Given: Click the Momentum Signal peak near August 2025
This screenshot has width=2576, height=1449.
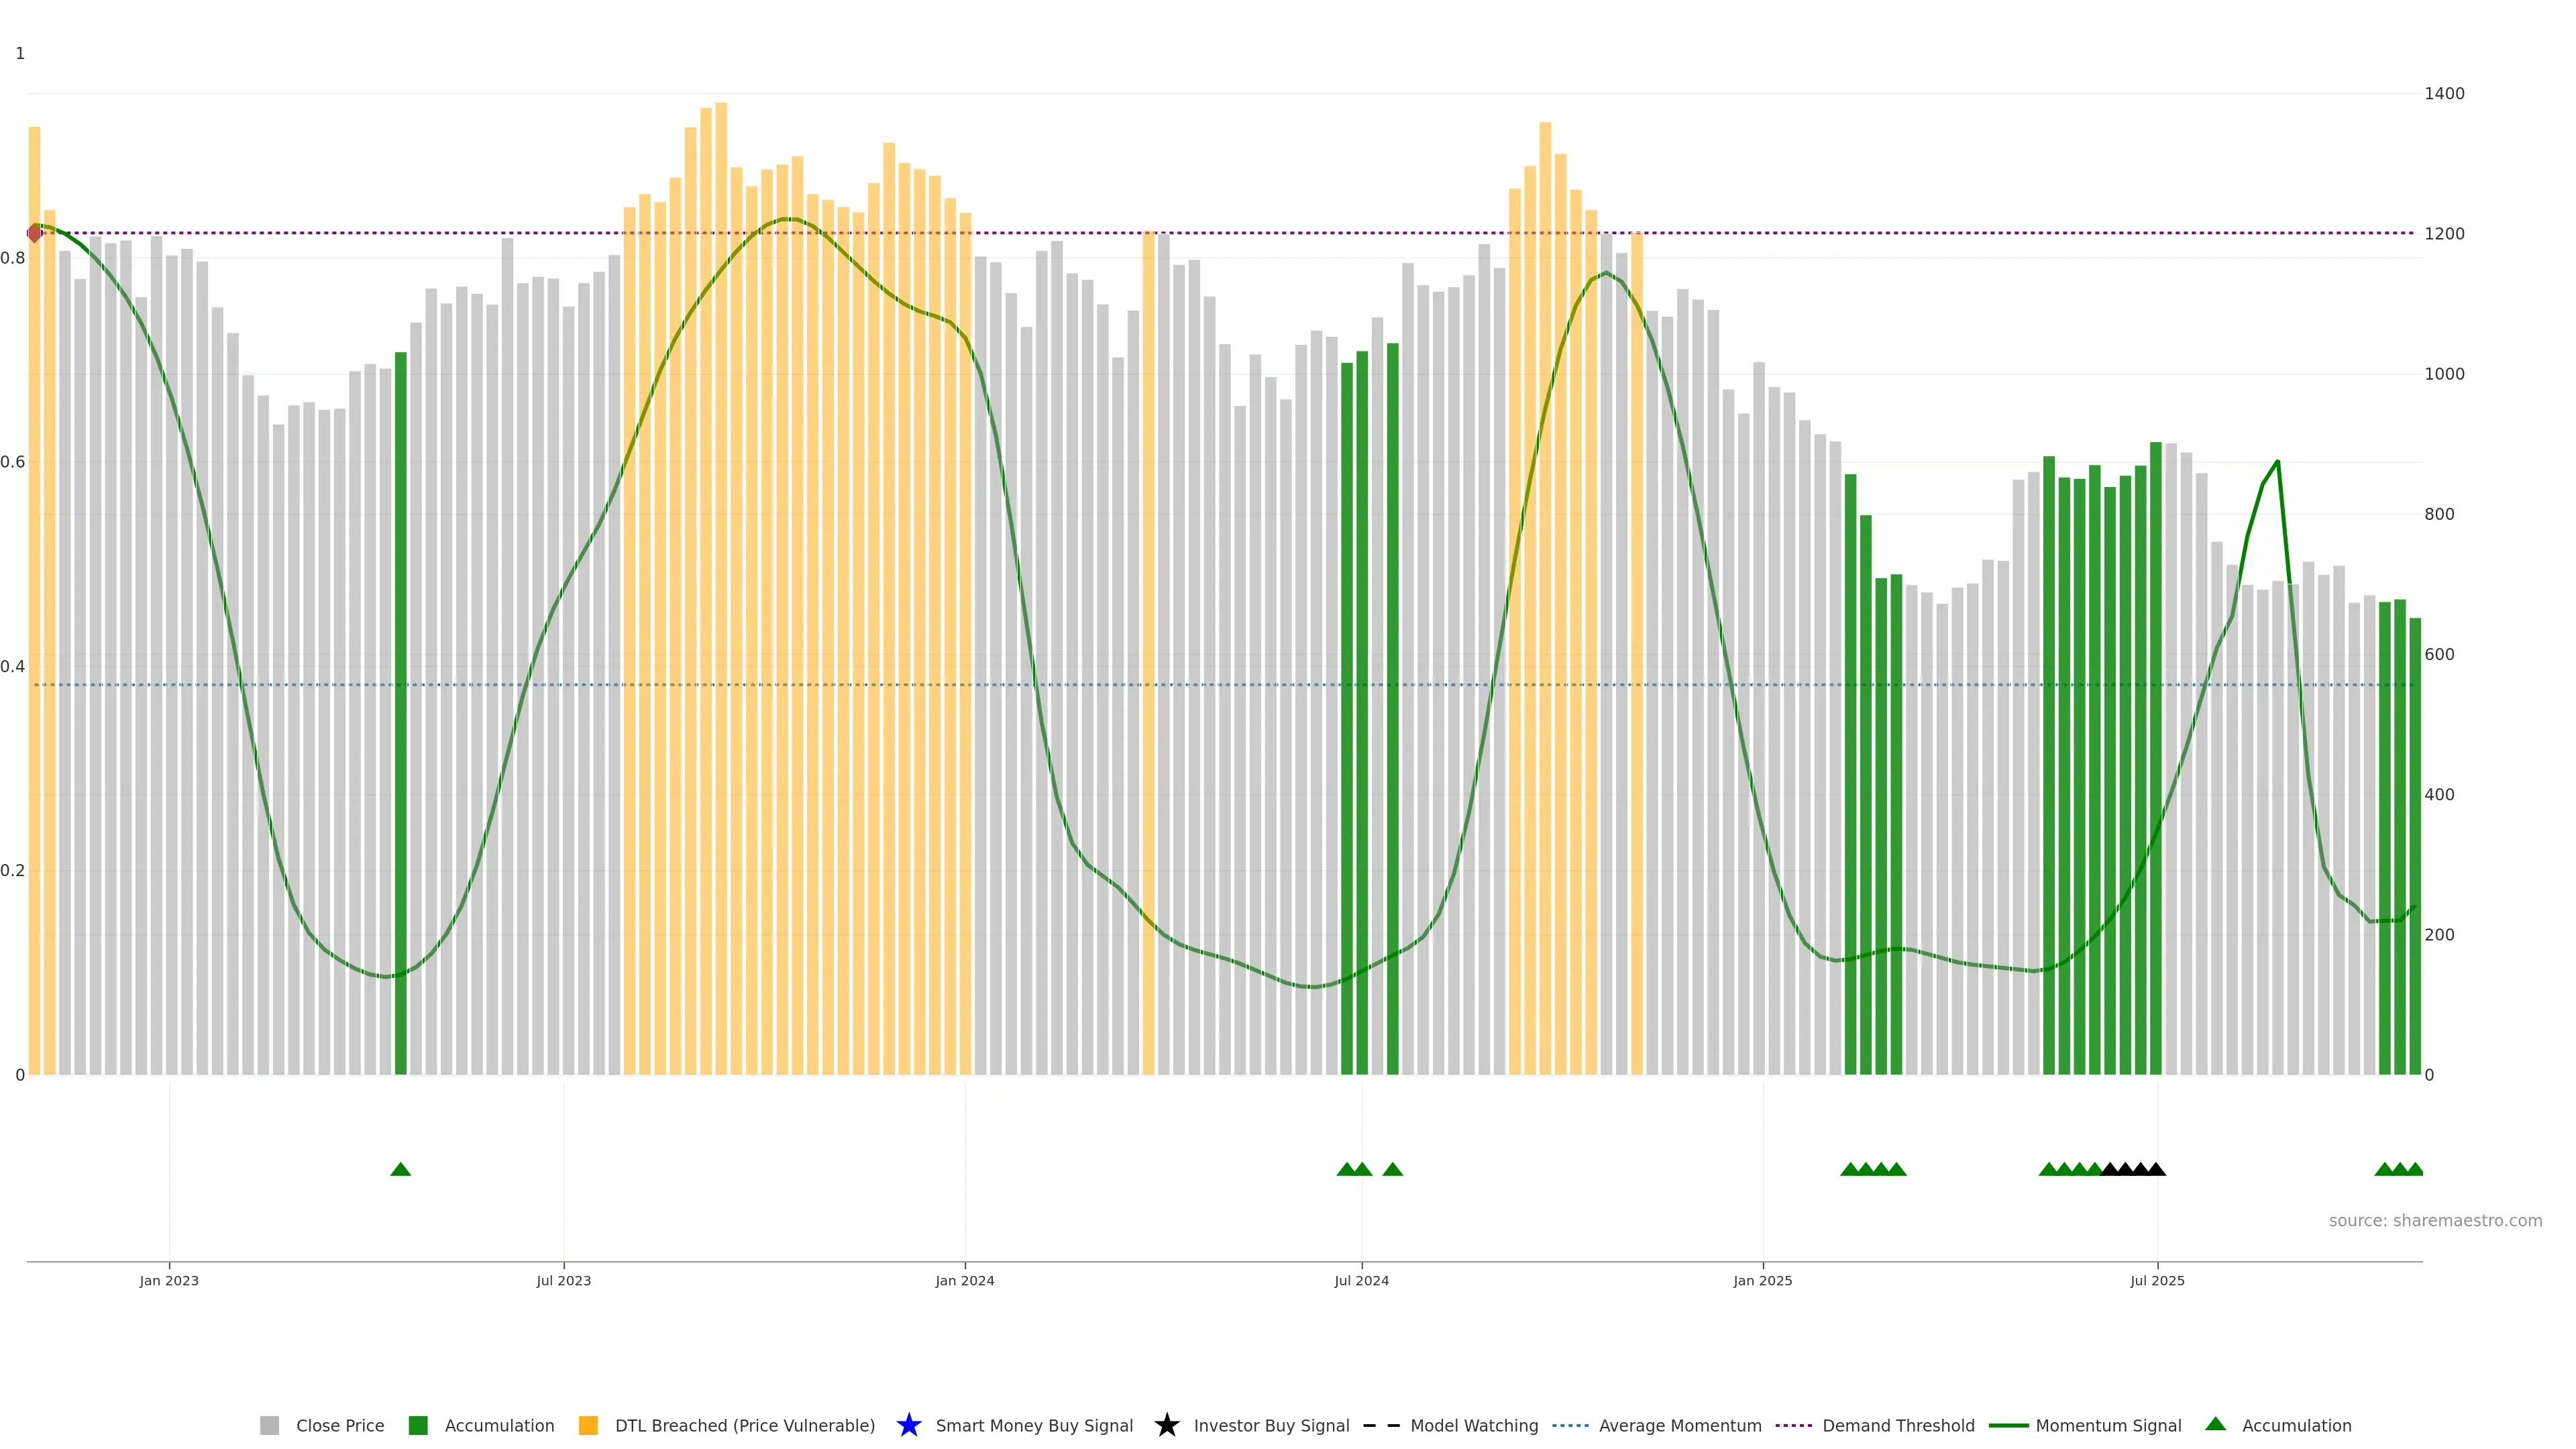Looking at the screenshot, I should tap(2277, 462).
